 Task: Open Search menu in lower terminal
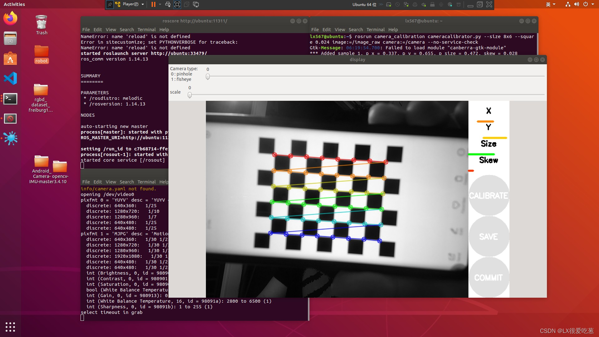click(x=127, y=182)
